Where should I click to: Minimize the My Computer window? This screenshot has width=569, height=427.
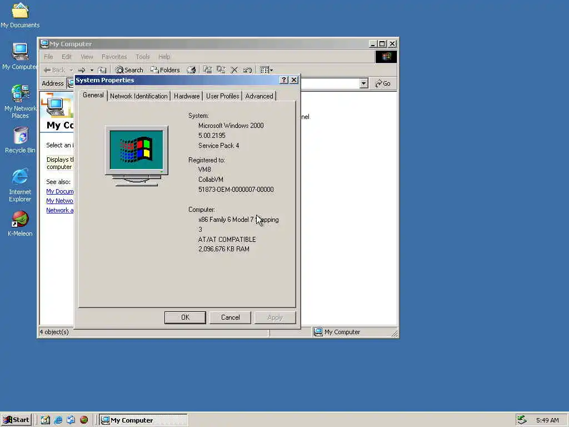click(373, 44)
